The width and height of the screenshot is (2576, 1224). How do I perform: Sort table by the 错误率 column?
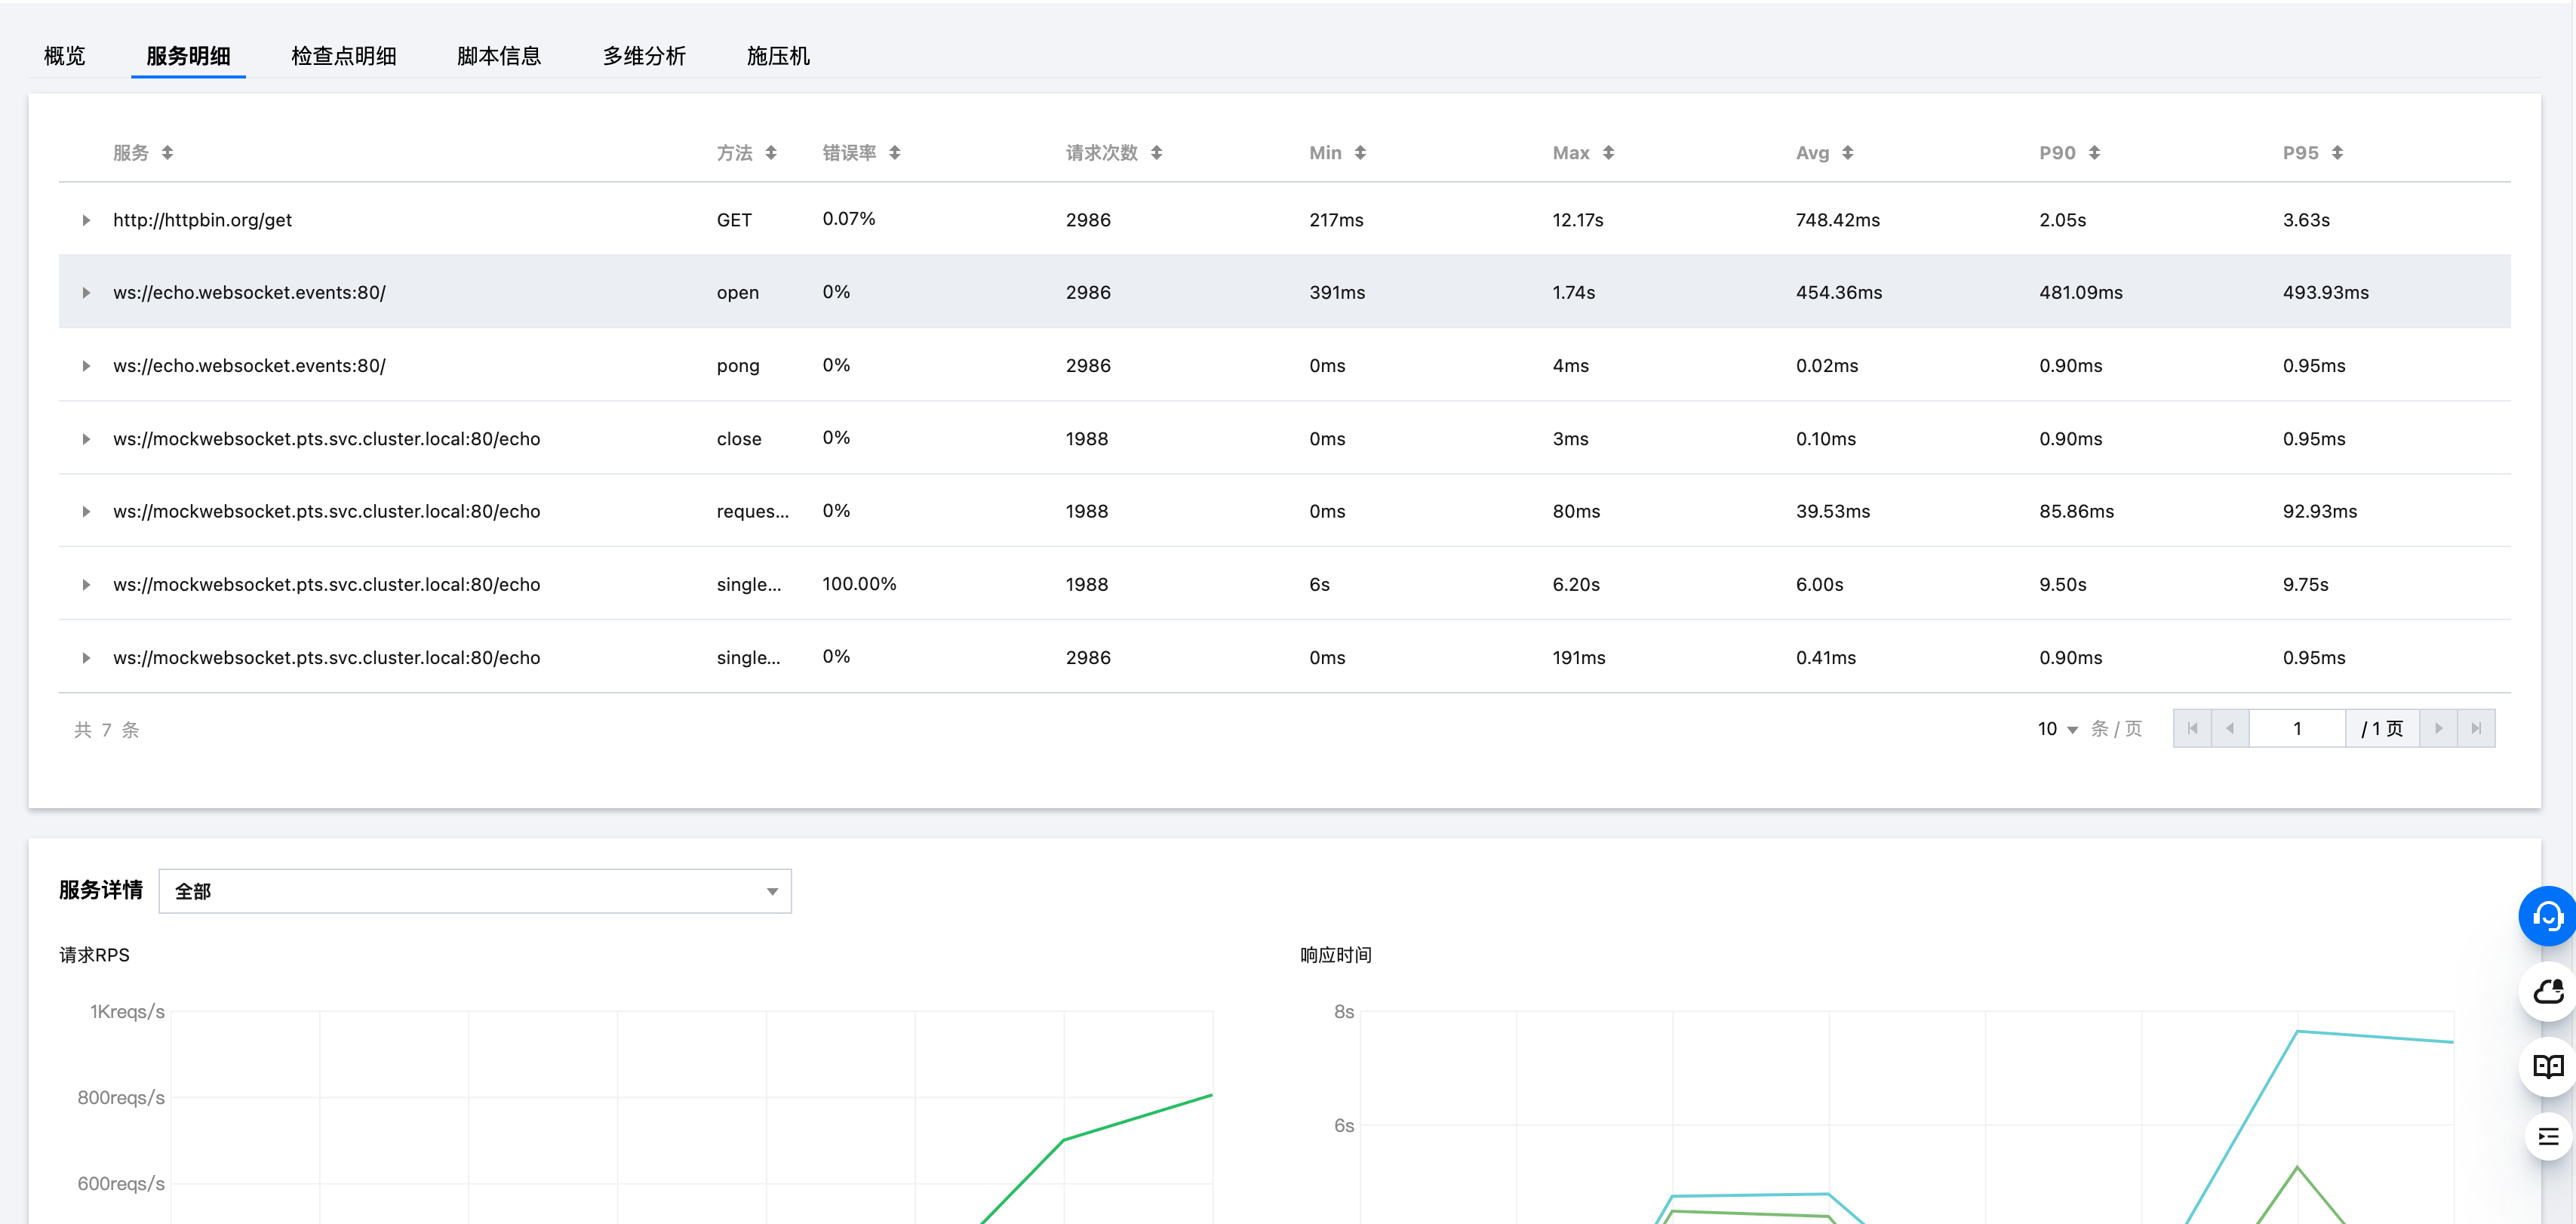tap(894, 153)
